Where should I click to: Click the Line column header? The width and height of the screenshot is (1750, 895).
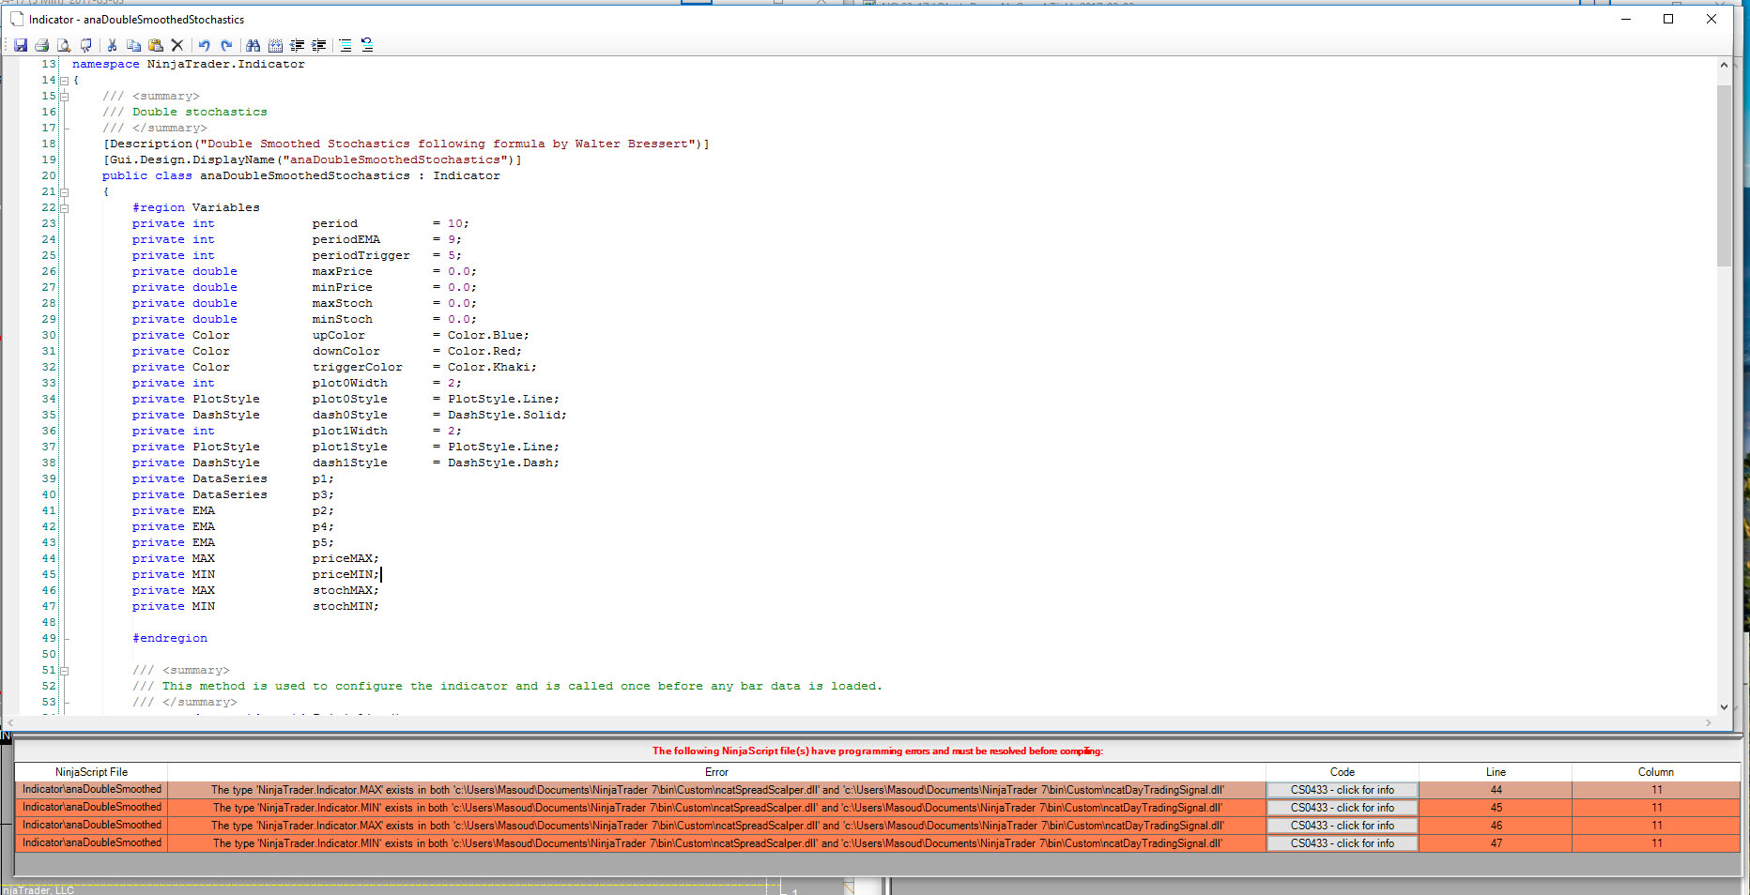point(1496,772)
